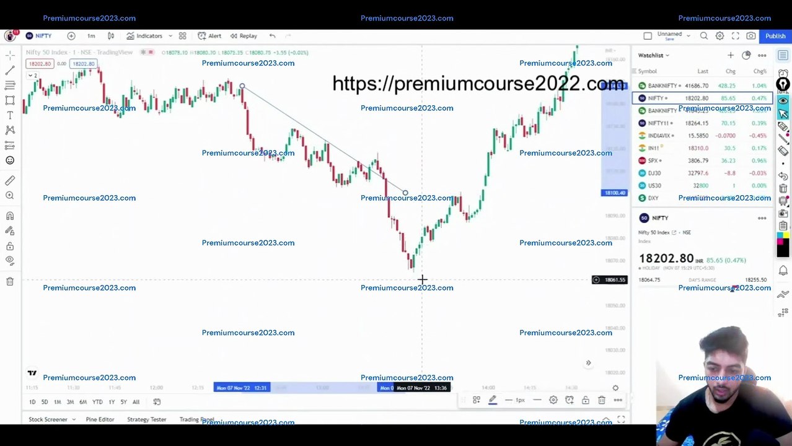The height and width of the screenshot is (446, 792).
Task: Open chart settings gear in top bar
Action: [x=719, y=36]
